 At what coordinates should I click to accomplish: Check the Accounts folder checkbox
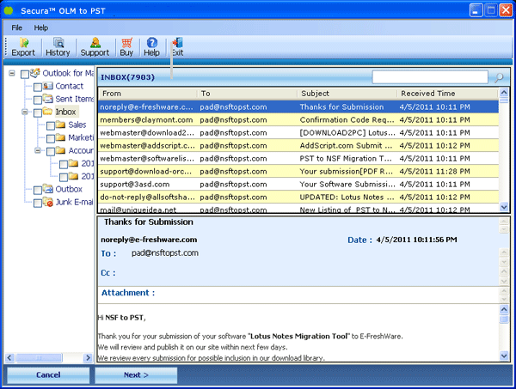coord(51,151)
